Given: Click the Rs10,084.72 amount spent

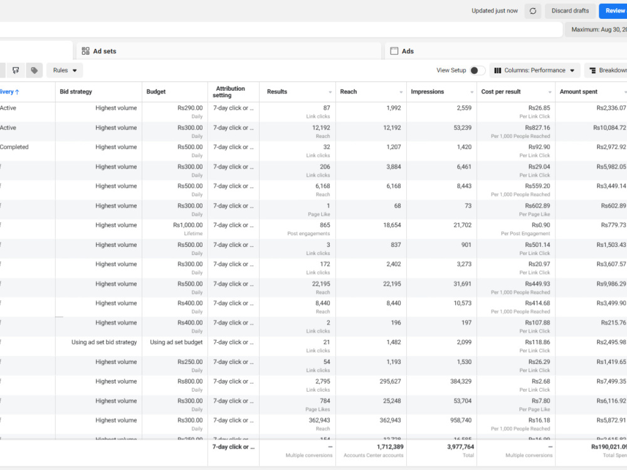Looking at the screenshot, I should click(609, 127).
